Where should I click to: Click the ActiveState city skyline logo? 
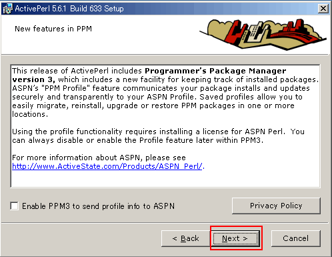point(263,34)
